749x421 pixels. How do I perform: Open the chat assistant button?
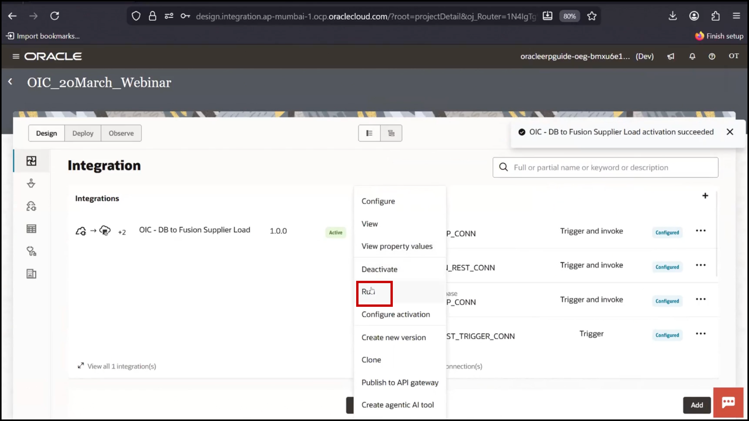point(728,402)
